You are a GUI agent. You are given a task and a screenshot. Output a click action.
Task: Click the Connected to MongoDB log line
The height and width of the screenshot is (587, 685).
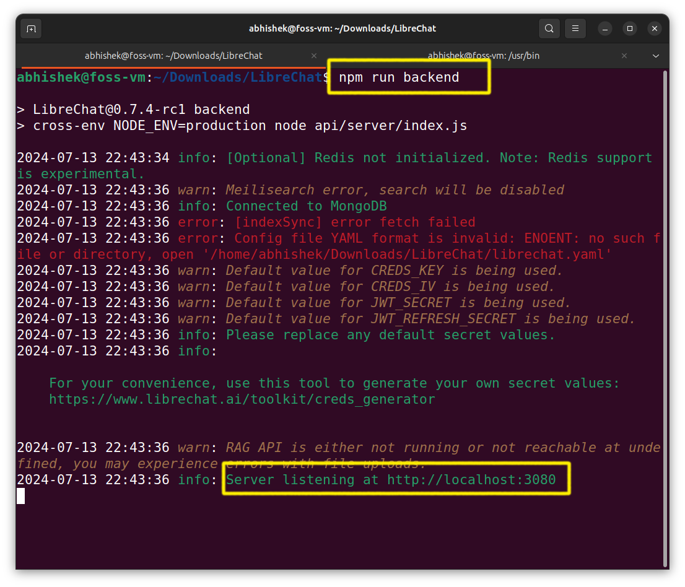click(x=285, y=206)
